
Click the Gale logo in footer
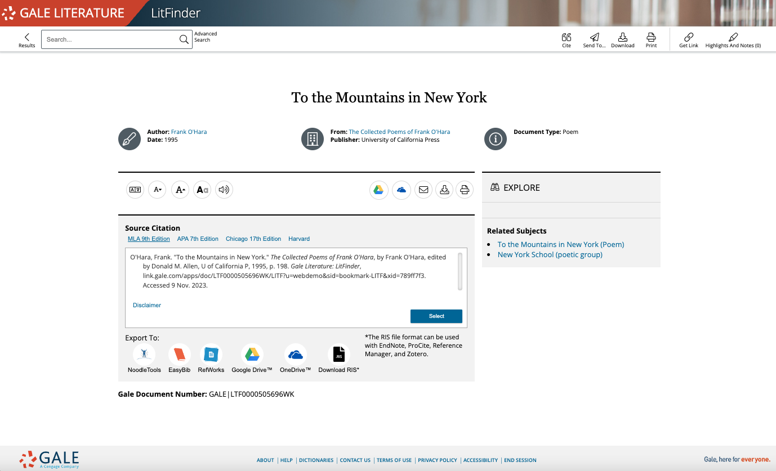click(49, 459)
